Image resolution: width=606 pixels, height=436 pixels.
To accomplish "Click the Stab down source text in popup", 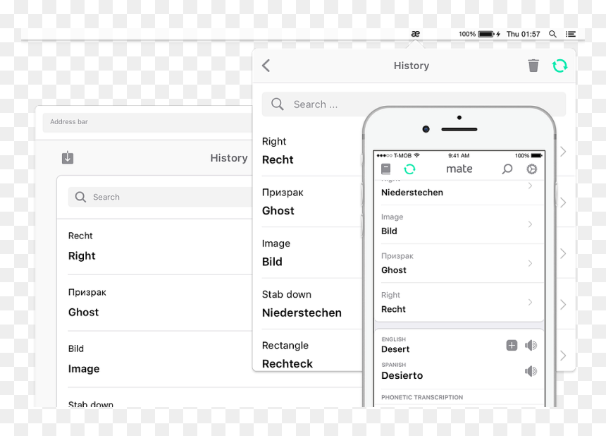I will point(286,294).
